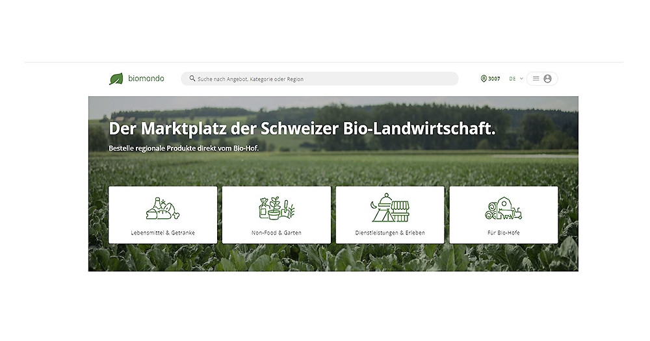Open the hamburger menu icon

[x=536, y=79]
